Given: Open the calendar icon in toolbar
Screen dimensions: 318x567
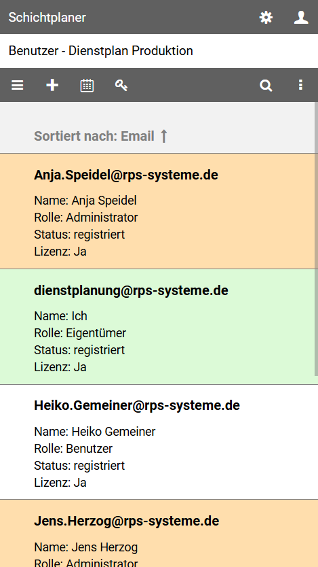Looking at the screenshot, I should pos(87,86).
